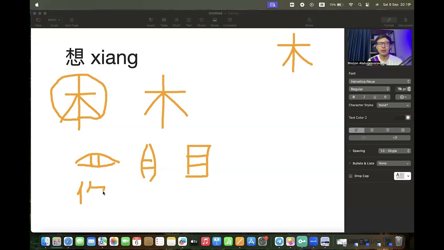Open the Document inspector tab
444x250 pixels.
click(x=405, y=22)
